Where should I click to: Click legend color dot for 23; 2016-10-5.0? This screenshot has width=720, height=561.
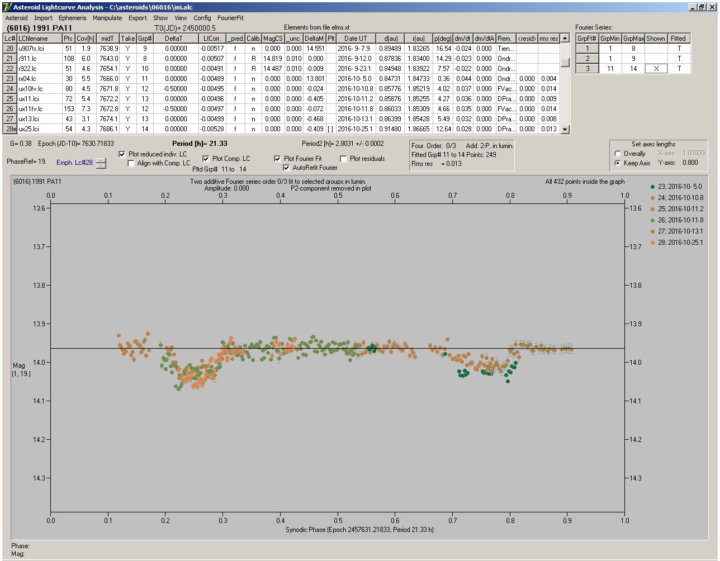[652, 187]
